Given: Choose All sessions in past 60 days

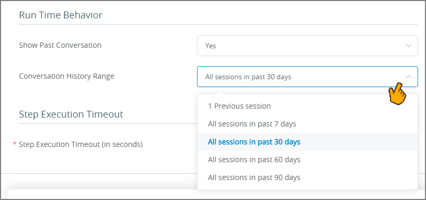Looking at the screenshot, I should [x=308, y=160].
